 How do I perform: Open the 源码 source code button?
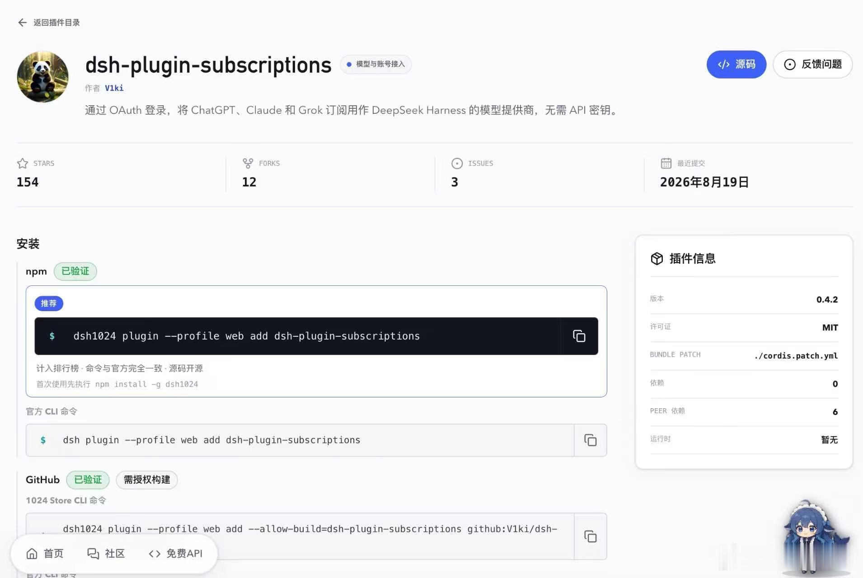tap(736, 64)
